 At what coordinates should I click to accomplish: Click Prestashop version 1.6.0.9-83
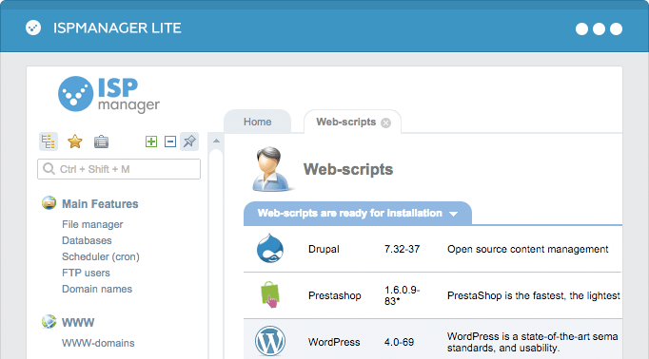pos(402,295)
